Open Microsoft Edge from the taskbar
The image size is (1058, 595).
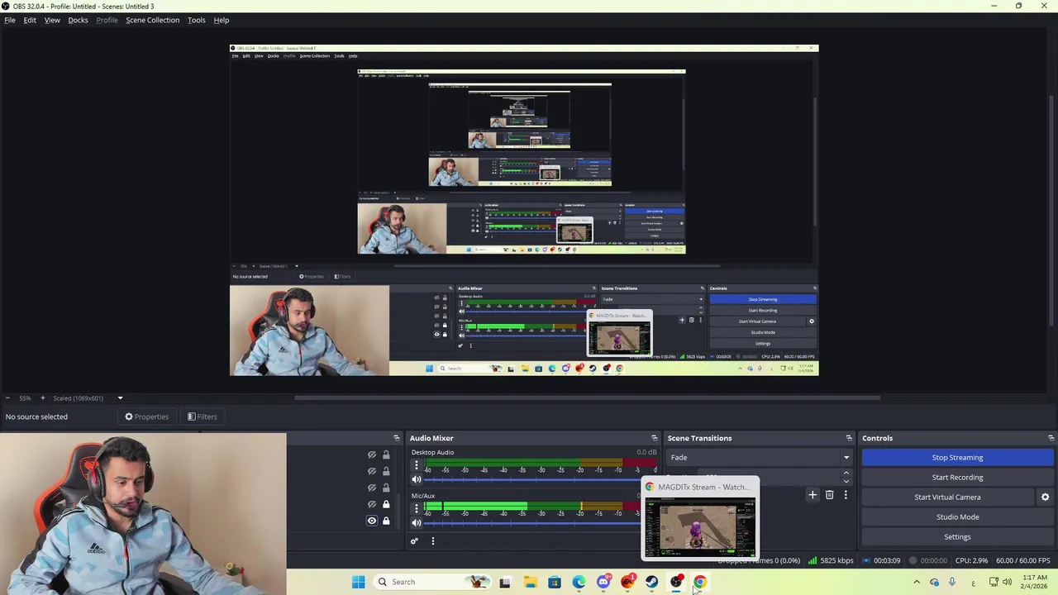579,582
